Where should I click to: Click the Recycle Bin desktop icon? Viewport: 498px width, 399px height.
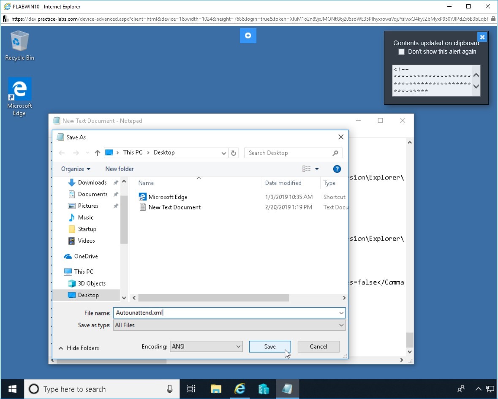[x=19, y=46]
